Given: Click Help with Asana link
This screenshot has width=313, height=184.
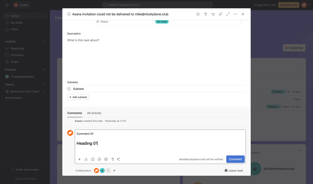Looking at the screenshot, I should coord(25,179).
